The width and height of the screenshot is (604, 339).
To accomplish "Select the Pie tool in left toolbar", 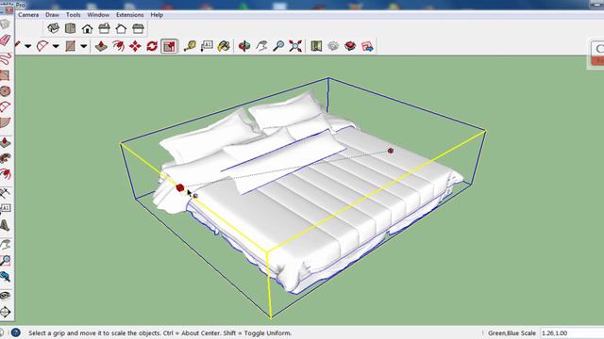I will coord(6,122).
